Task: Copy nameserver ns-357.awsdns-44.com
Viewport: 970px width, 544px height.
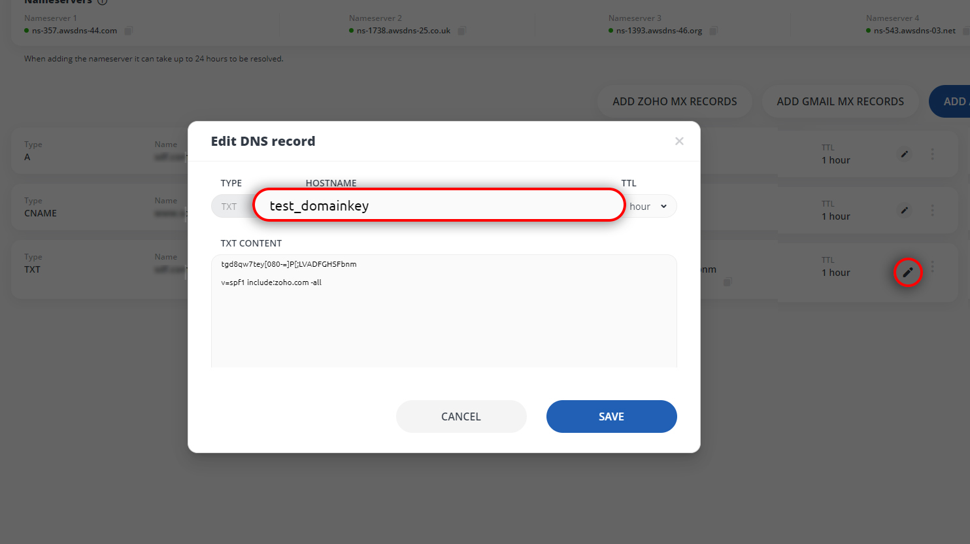Action: [x=129, y=31]
